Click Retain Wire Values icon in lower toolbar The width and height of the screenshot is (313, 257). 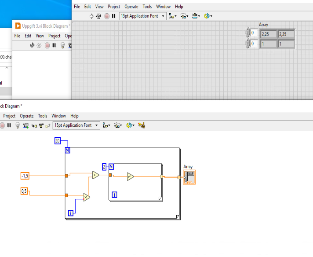click(26, 125)
